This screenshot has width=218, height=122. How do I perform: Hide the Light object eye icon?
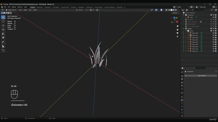(x=213, y=17)
